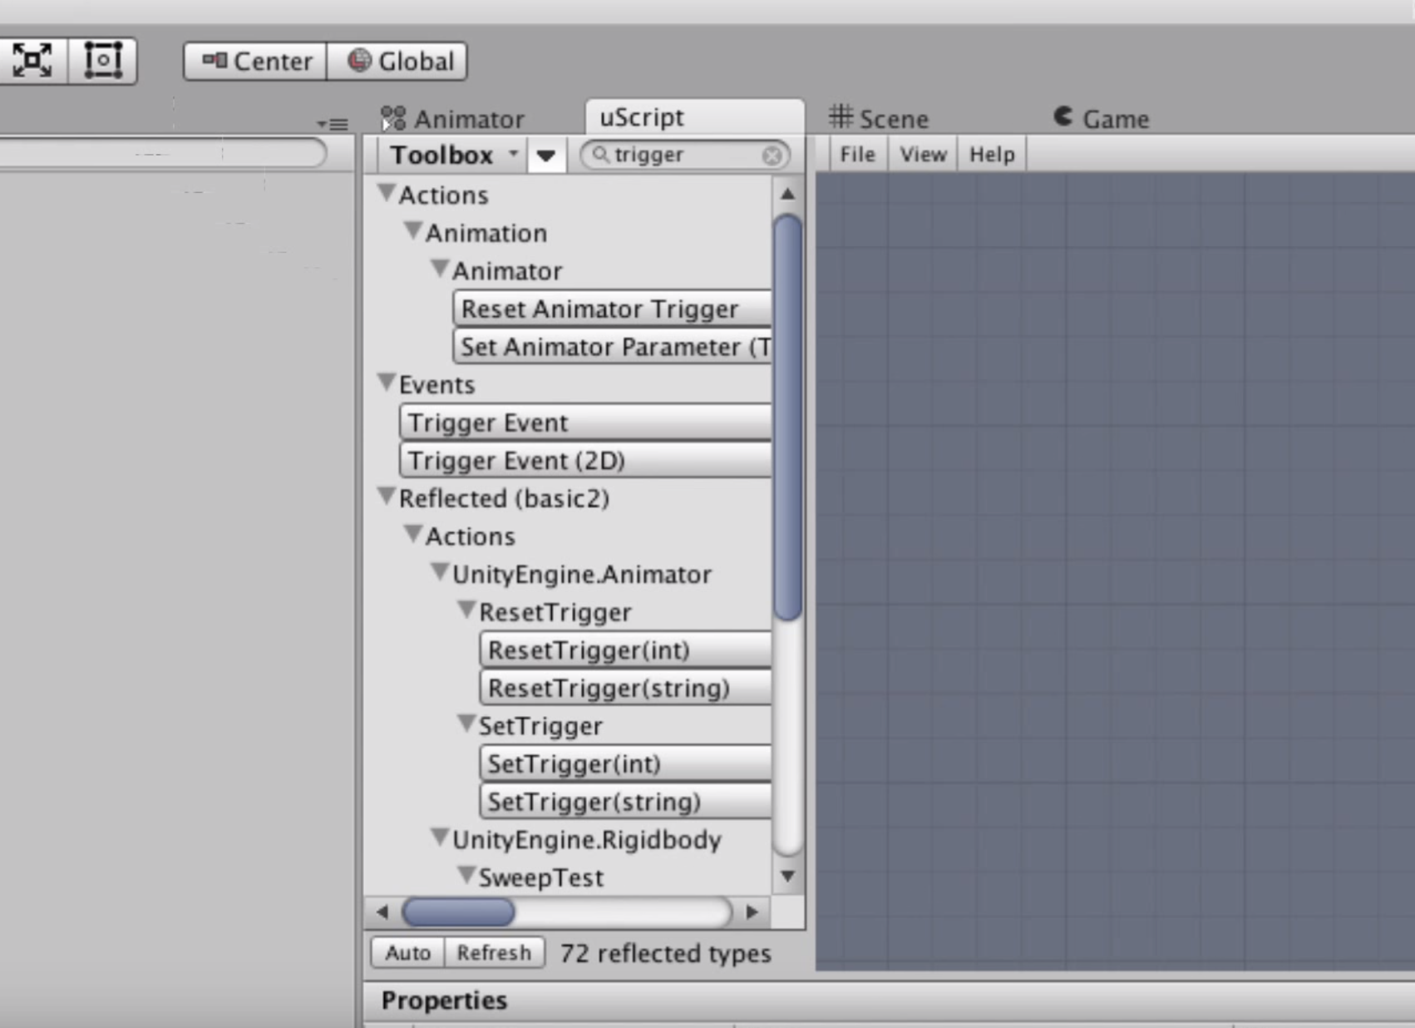This screenshot has width=1415, height=1028.
Task: Clear the trigger search with the x icon
Action: tap(772, 155)
